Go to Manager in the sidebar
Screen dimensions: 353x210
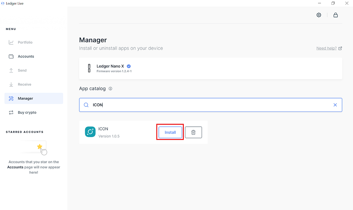(x=34, y=98)
